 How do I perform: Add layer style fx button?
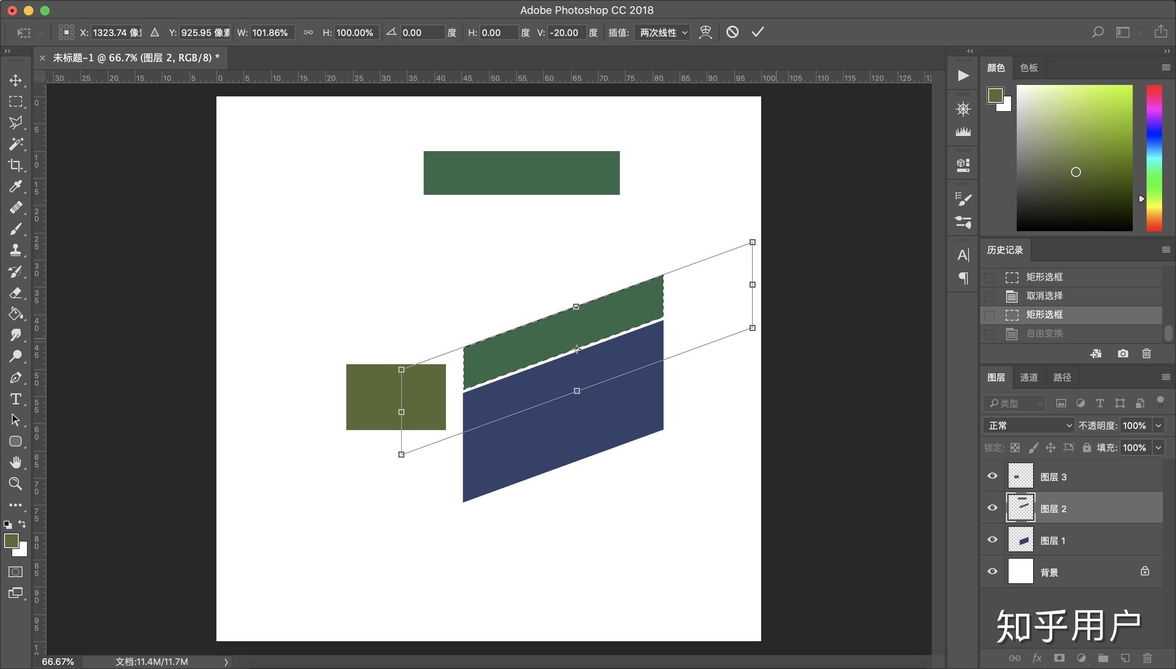(1037, 658)
